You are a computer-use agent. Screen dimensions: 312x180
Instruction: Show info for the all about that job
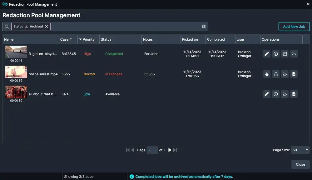pyautogui.click(x=275, y=94)
